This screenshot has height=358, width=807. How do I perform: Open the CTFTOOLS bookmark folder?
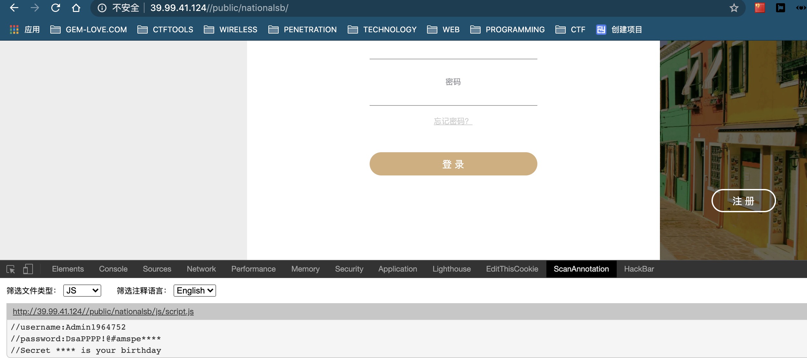[x=165, y=30]
